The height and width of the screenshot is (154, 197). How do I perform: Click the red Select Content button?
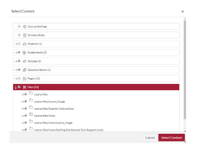[x=171, y=138]
